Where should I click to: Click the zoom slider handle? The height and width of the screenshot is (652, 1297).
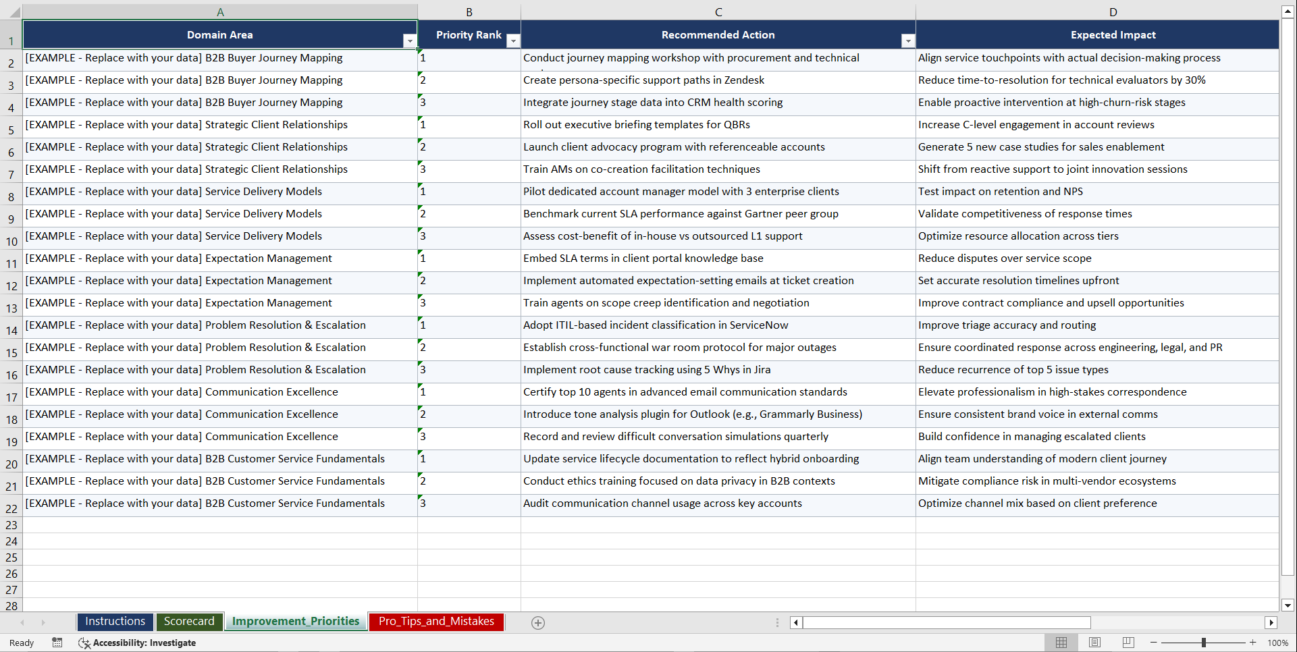point(1204,643)
